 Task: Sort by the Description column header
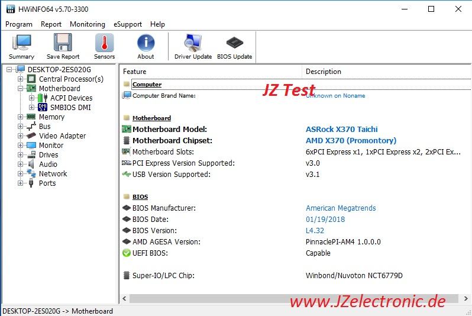[386, 72]
